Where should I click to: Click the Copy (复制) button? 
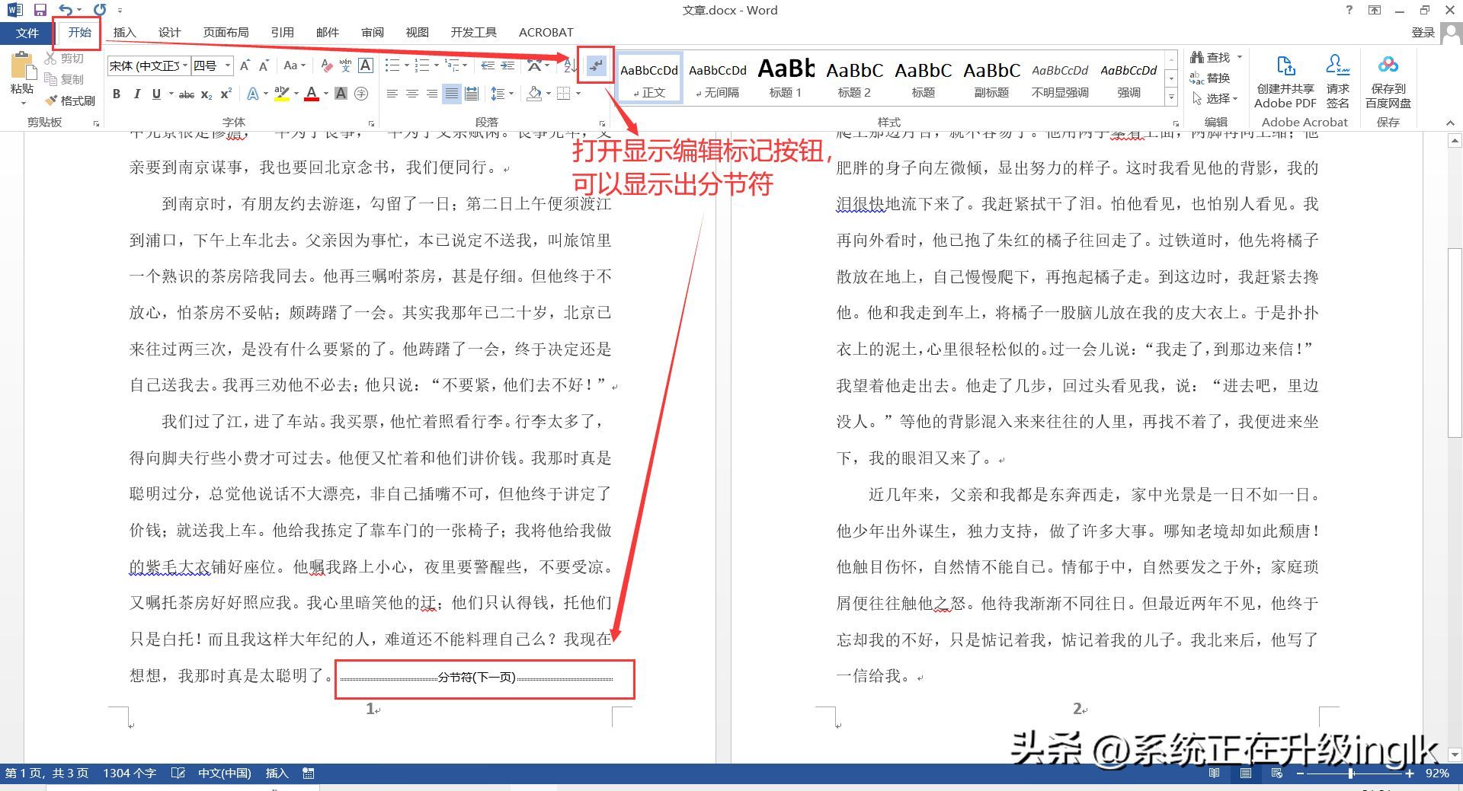(64, 79)
